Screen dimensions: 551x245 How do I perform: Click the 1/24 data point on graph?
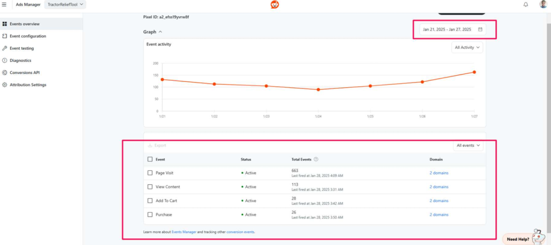[x=318, y=90]
